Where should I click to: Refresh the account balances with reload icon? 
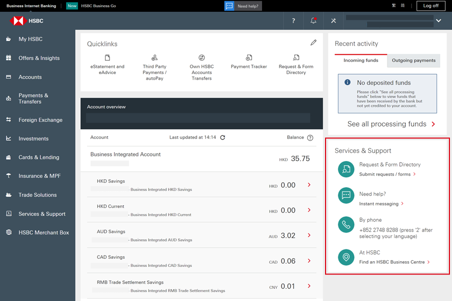pyautogui.click(x=223, y=137)
